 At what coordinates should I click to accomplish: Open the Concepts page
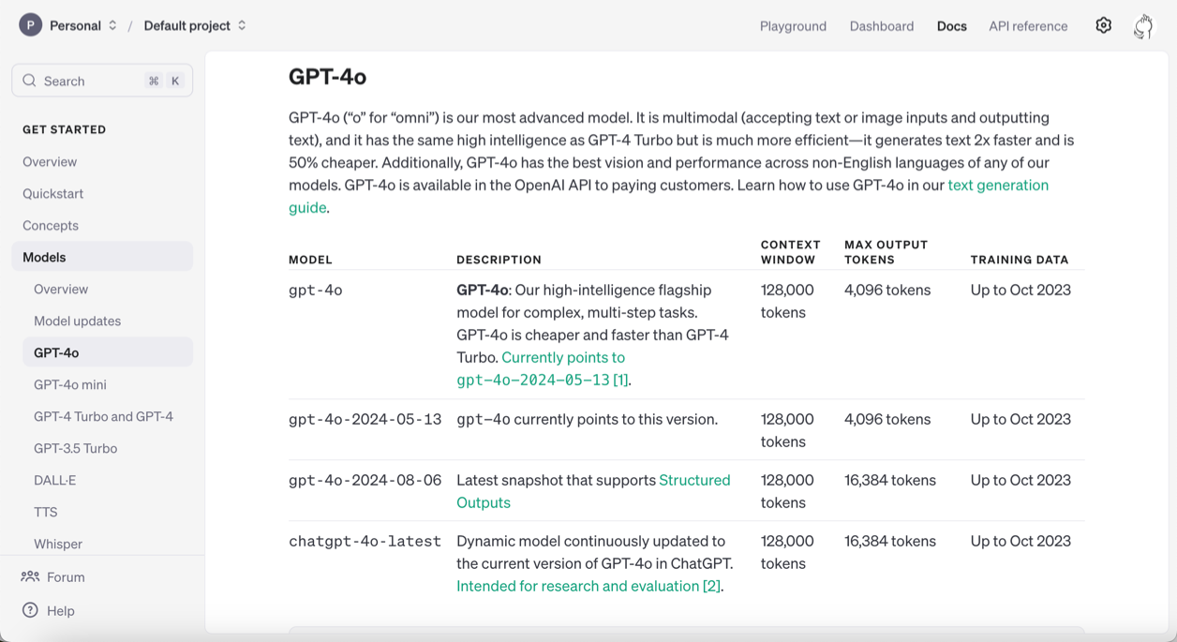51,225
